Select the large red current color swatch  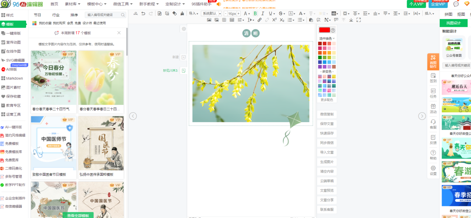coord(324,30)
